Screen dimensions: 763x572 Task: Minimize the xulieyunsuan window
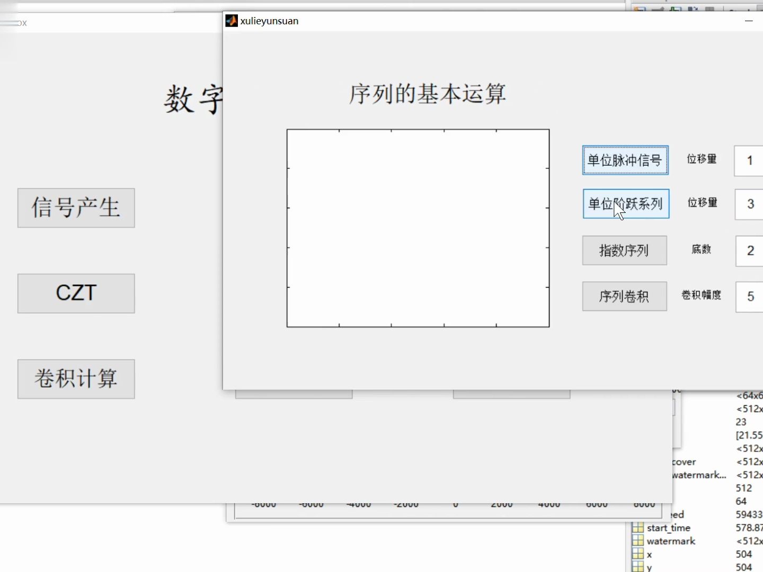click(749, 21)
